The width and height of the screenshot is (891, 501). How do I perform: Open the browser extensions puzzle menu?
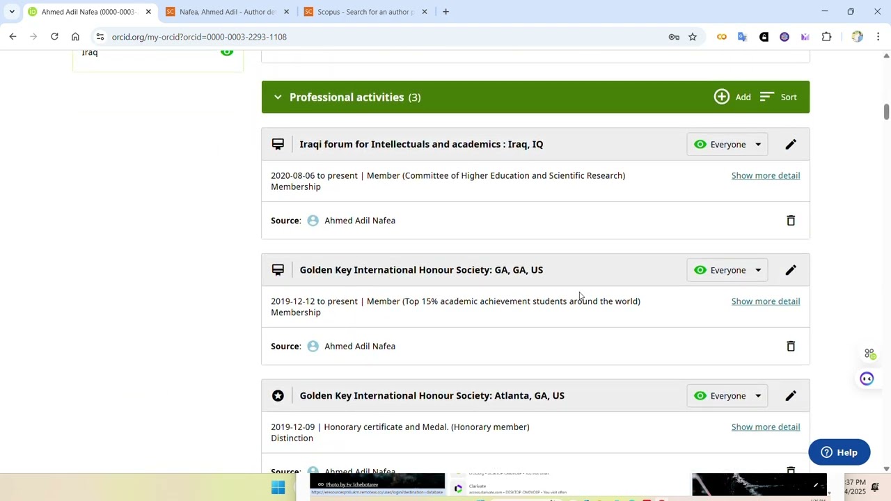(827, 37)
